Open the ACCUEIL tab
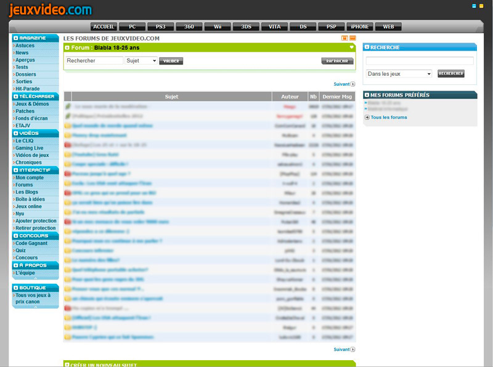 pos(104,26)
